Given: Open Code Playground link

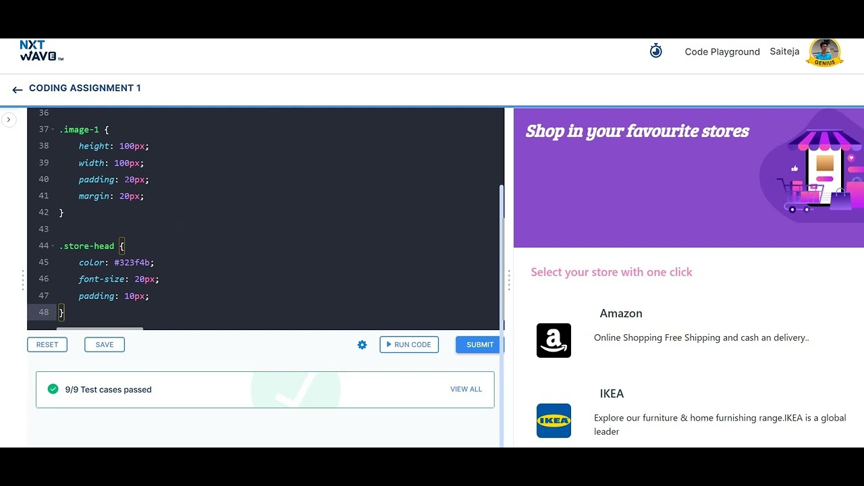Looking at the screenshot, I should [x=722, y=52].
